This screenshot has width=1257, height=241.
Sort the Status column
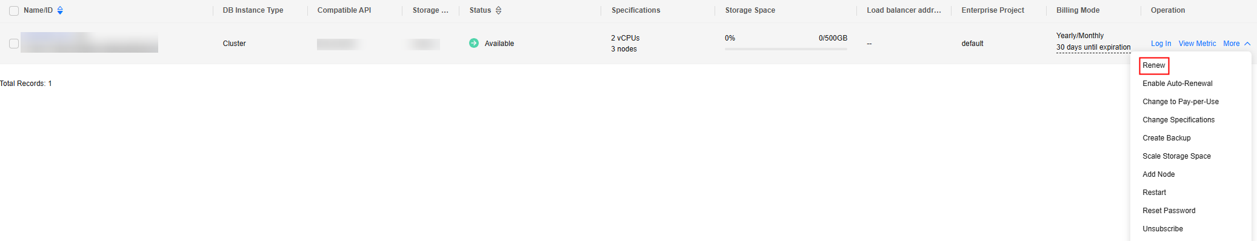tap(499, 10)
